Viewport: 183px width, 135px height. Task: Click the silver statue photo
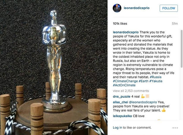coord(54,67)
